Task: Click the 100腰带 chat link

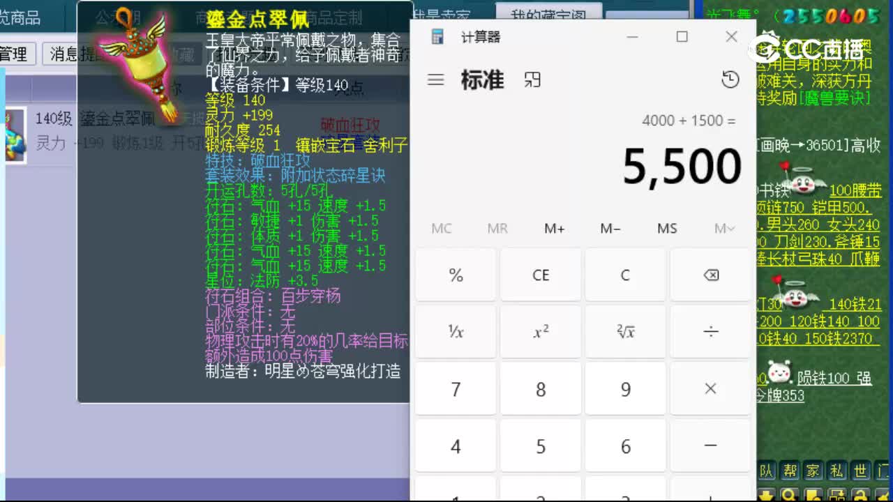Action: point(855,190)
